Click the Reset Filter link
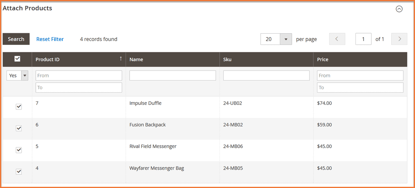This screenshot has width=415, height=188. pyautogui.click(x=50, y=39)
